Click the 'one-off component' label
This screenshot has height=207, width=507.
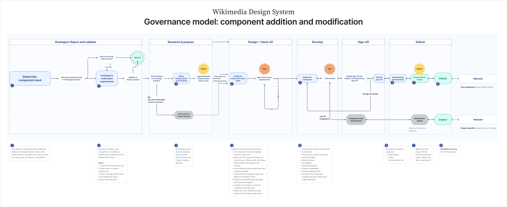(325, 118)
